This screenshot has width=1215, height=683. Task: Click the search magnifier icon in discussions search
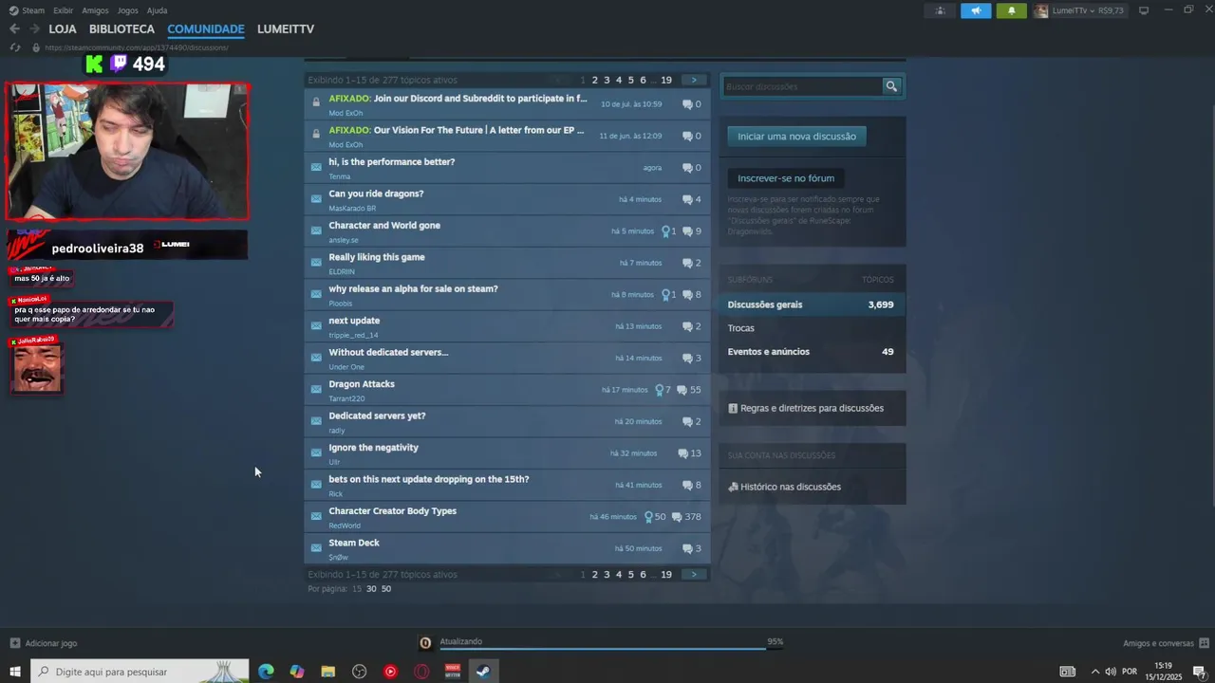[891, 86]
